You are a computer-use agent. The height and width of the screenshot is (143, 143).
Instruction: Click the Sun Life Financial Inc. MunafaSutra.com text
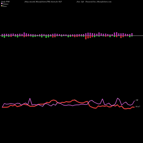point(94,2)
